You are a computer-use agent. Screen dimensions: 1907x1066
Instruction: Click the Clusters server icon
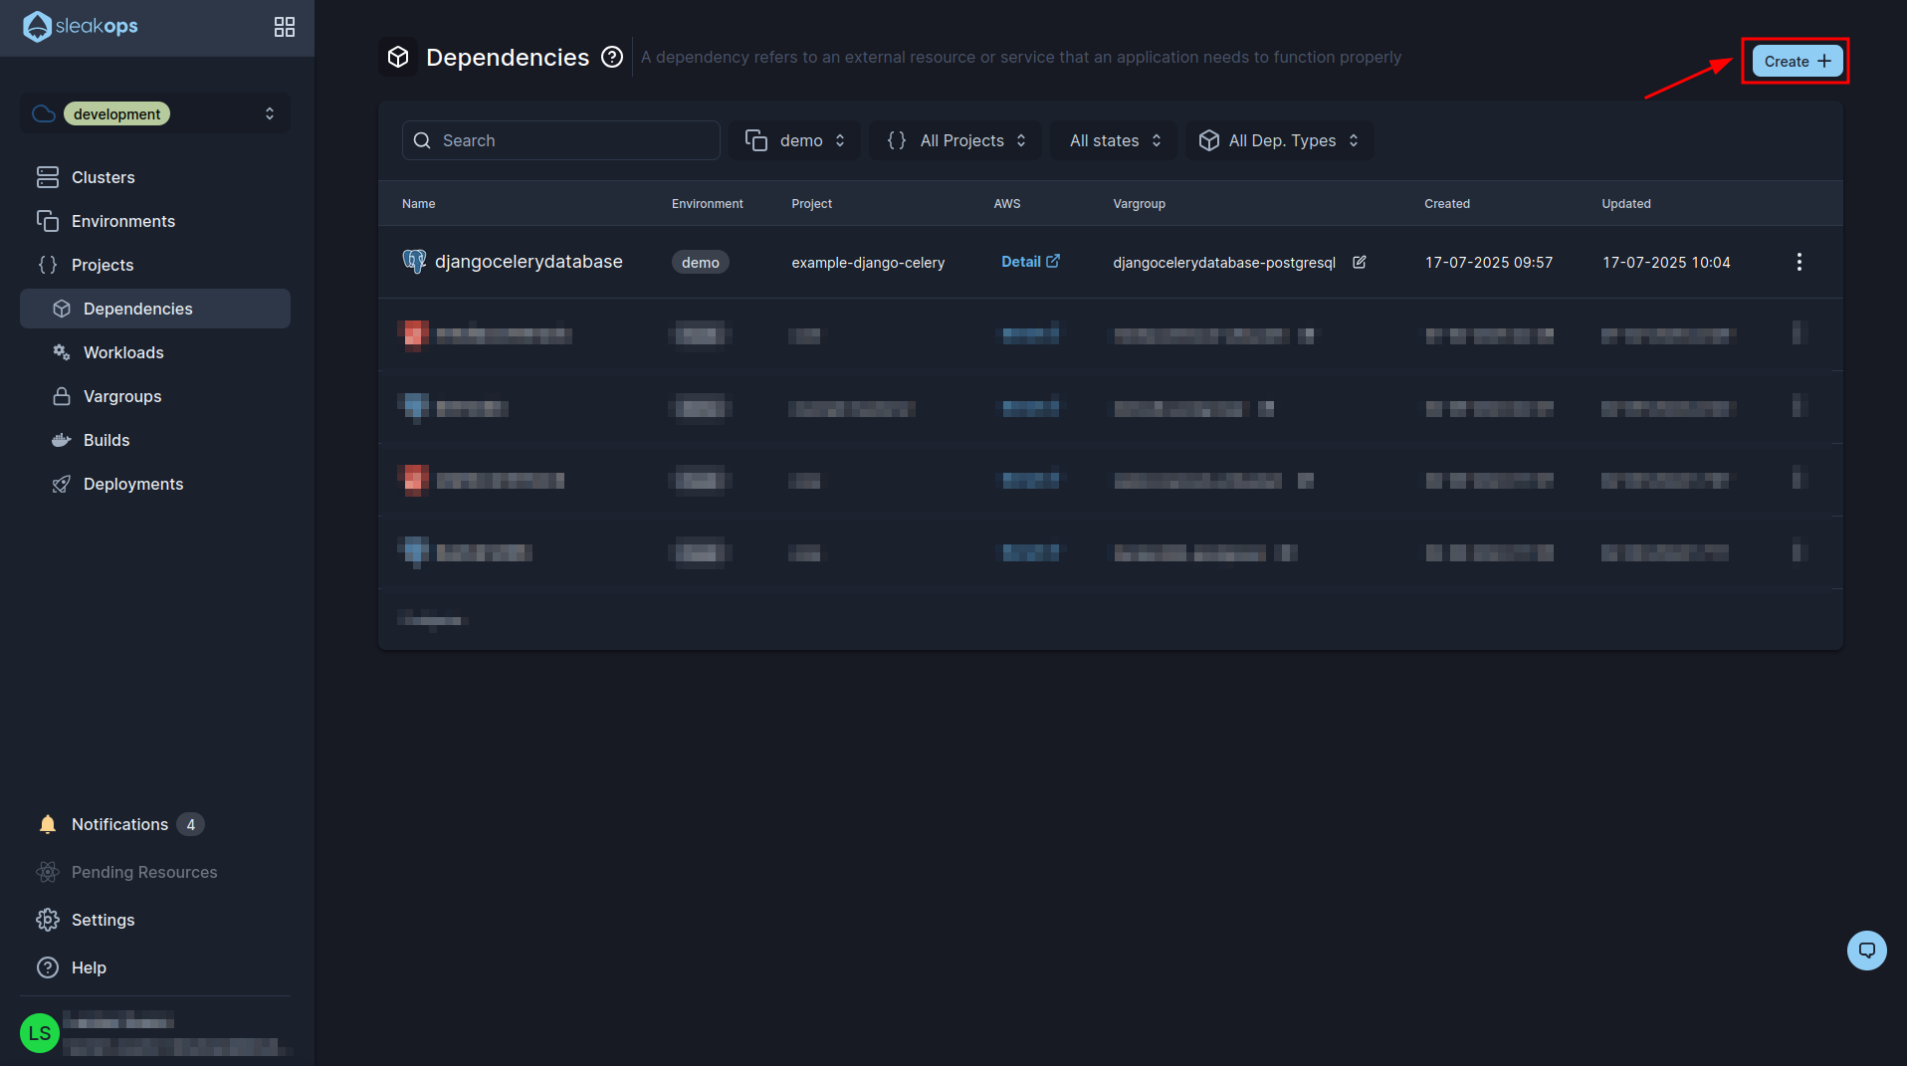[x=48, y=177]
